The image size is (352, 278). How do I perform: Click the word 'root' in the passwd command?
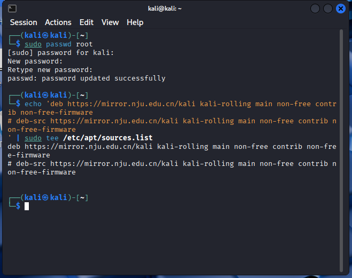click(84, 44)
